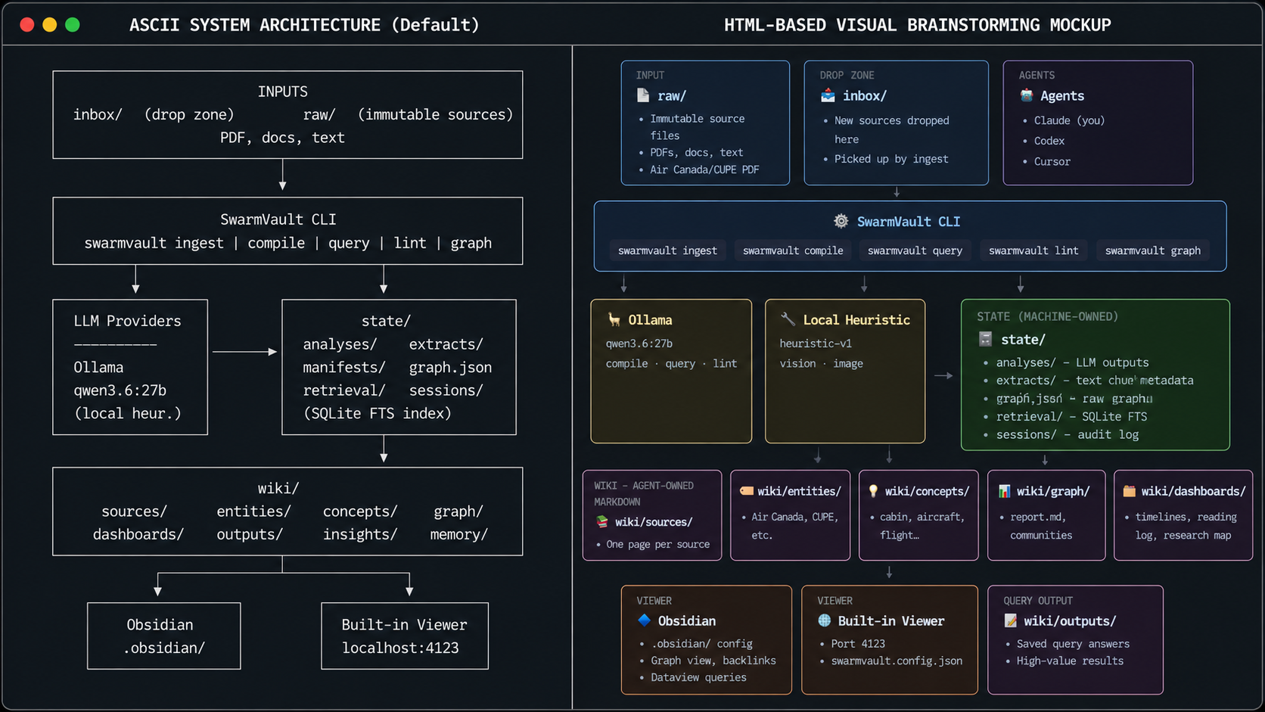Click 'swarmvault.config.json' bullet

pos(897,661)
